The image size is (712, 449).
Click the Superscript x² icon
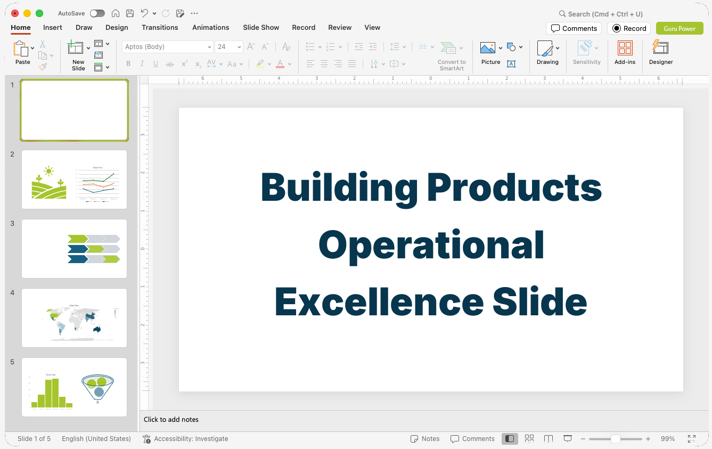pos(184,64)
